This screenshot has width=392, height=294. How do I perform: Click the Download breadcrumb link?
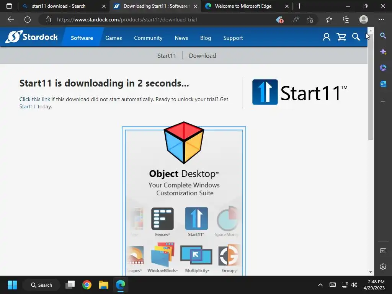click(x=203, y=56)
